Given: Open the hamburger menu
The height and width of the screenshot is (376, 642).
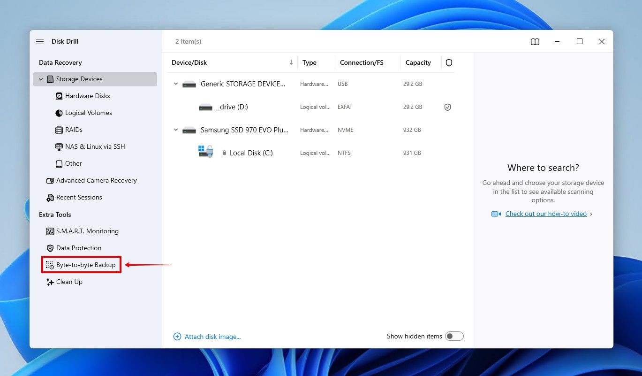Looking at the screenshot, I should click(40, 41).
